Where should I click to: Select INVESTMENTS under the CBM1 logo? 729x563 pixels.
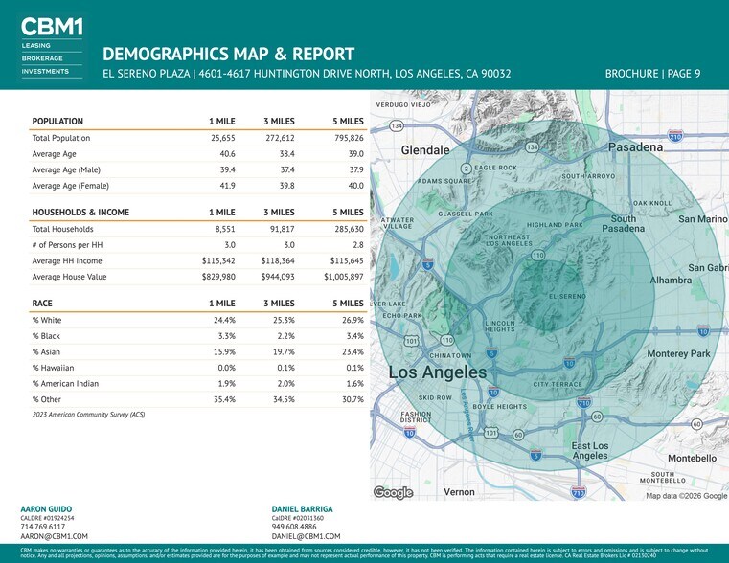pyautogui.click(x=44, y=71)
